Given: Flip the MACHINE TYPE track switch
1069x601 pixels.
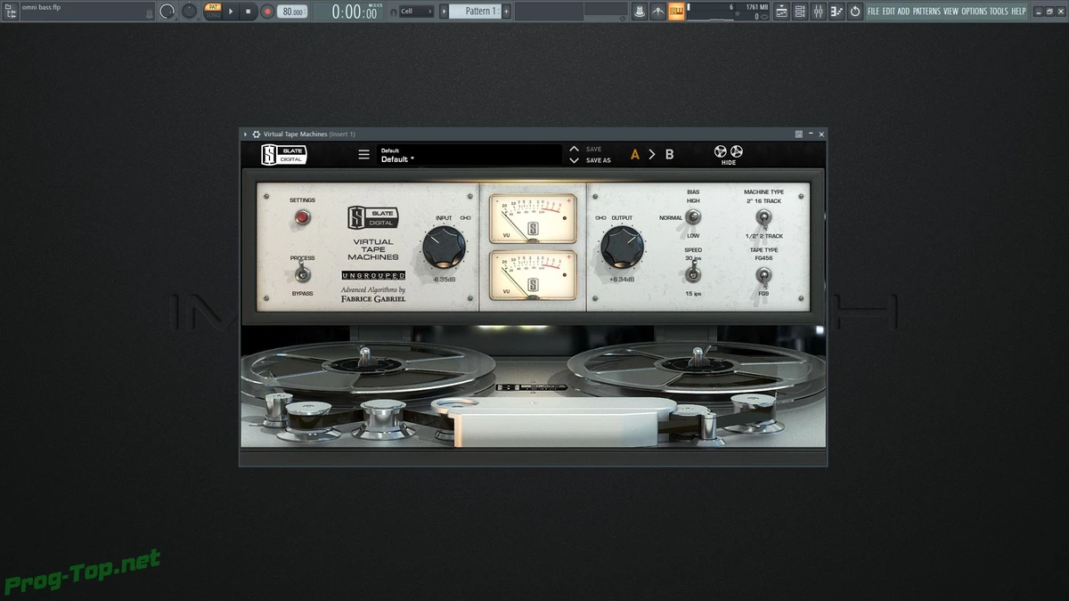Looking at the screenshot, I should pos(763,217).
